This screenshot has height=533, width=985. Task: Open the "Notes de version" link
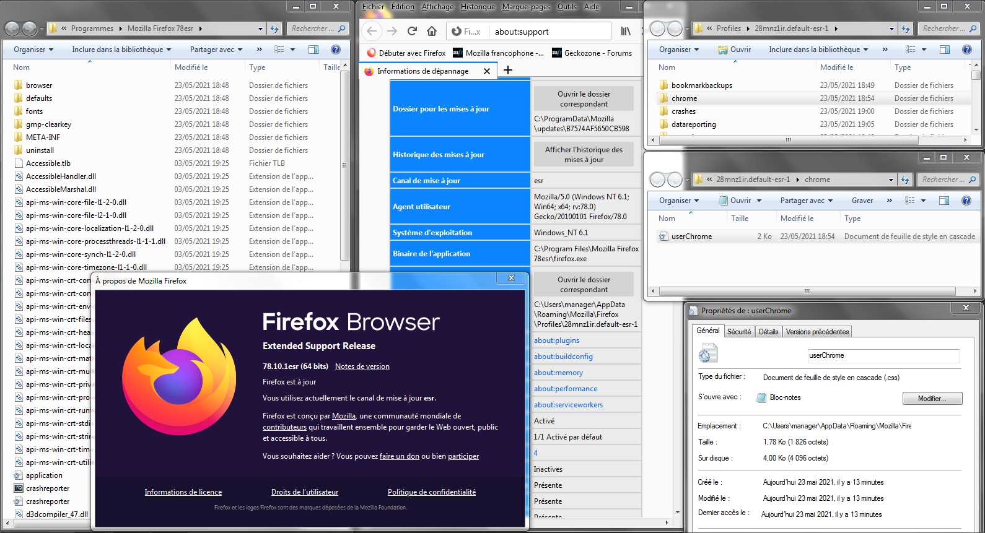tap(362, 366)
